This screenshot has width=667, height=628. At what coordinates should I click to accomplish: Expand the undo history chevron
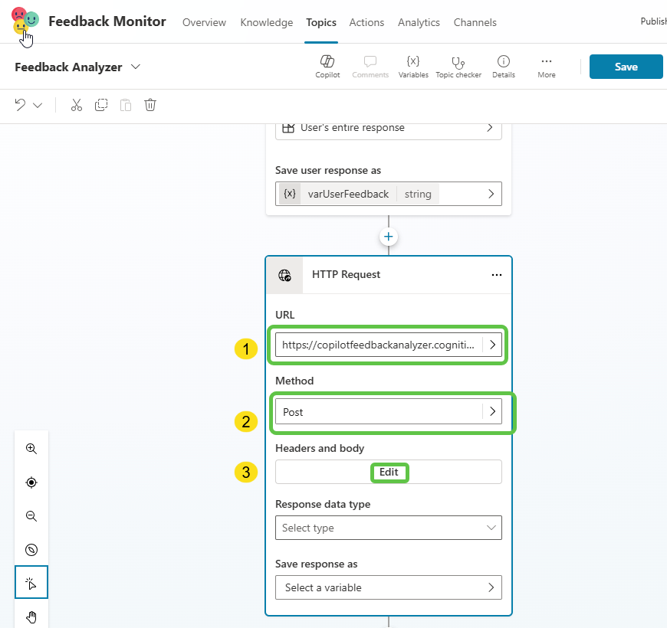[38, 105]
